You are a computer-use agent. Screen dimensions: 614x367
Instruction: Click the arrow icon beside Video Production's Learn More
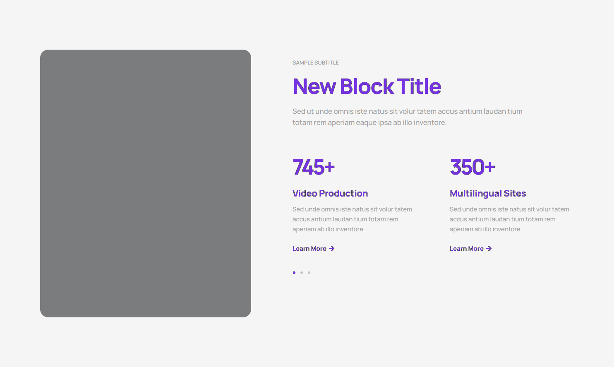pos(331,249)
